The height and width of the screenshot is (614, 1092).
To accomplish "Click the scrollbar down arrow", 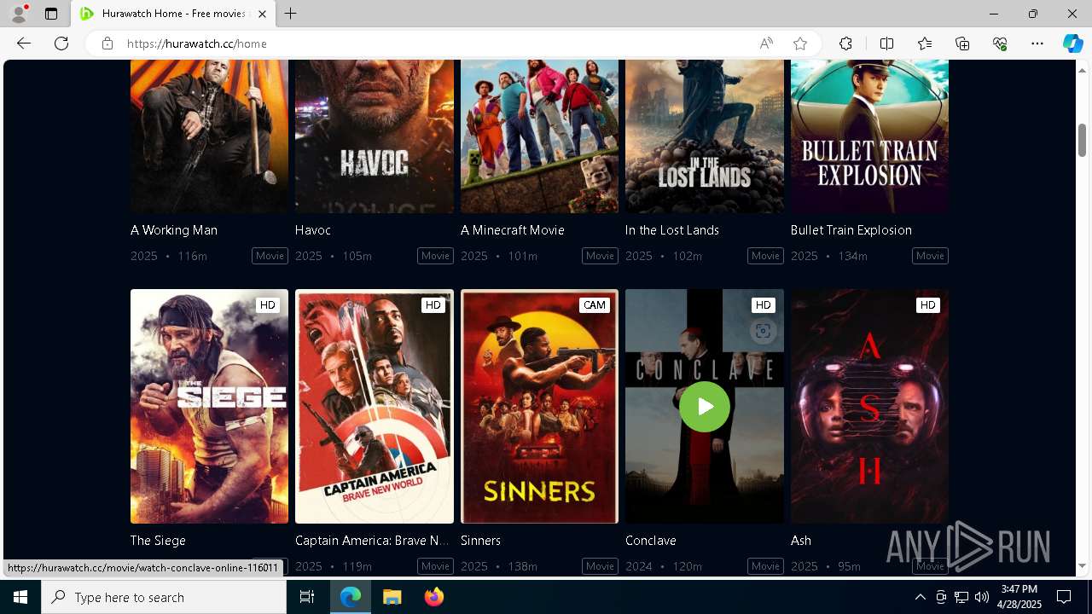I will (x=1083, y=566).
